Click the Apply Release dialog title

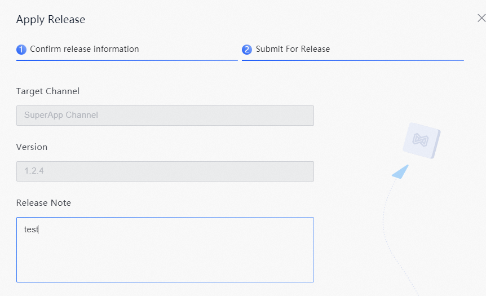[51, 20]
